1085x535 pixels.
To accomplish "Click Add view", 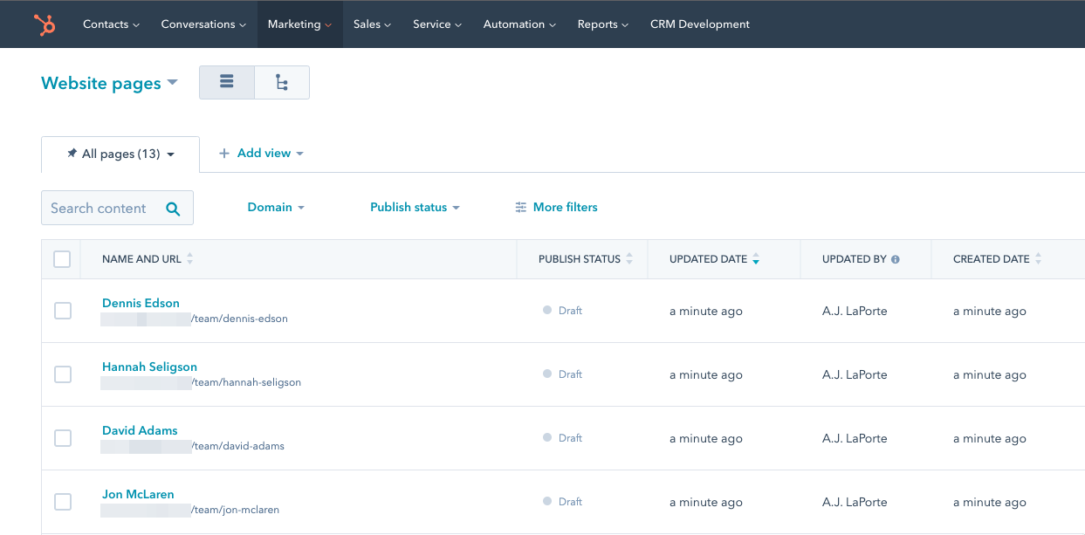I will (261, 153).
